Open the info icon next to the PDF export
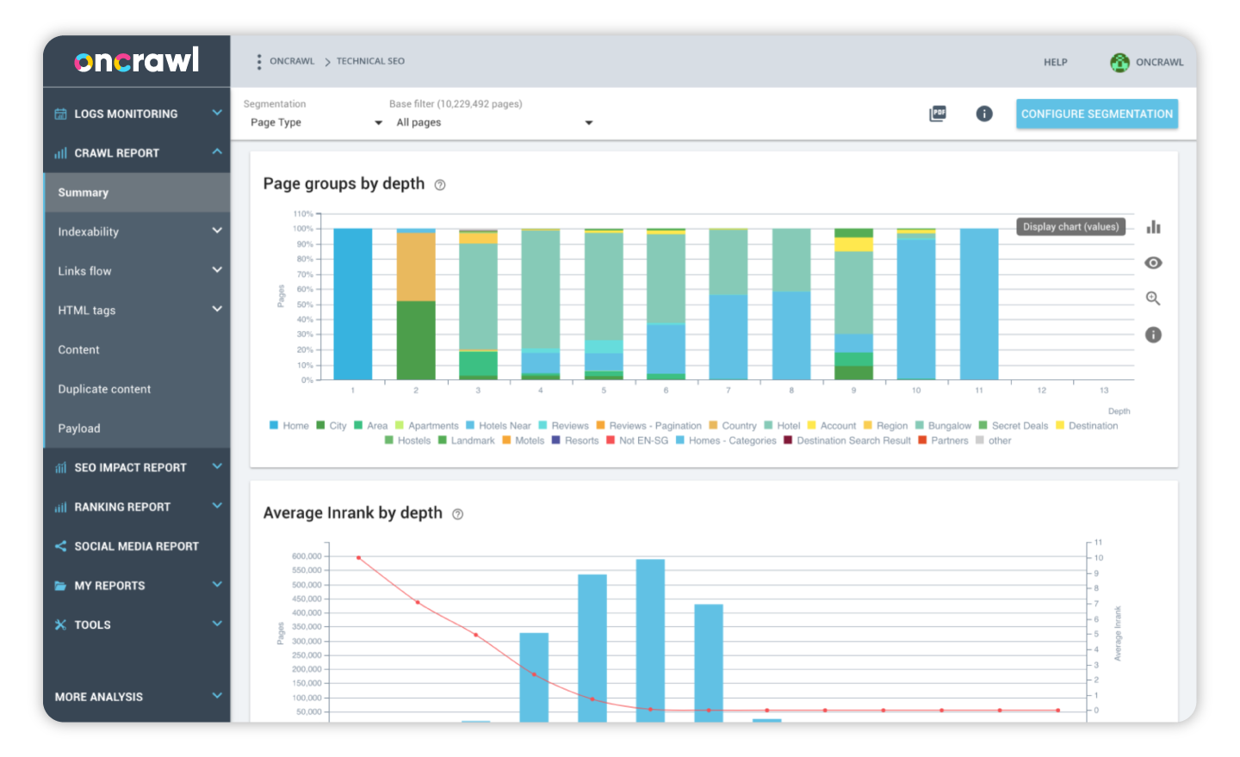Screen dimensions: 1240x757 [x=984, y=113]
